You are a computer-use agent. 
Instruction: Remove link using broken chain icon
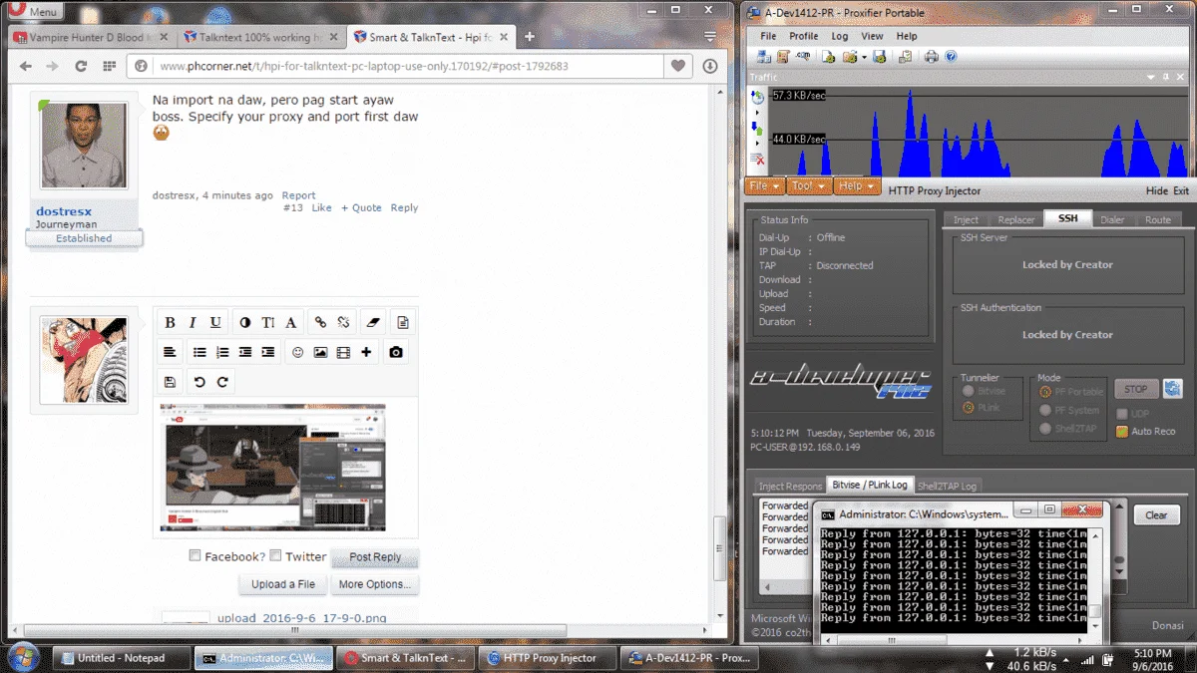point(343,323)
